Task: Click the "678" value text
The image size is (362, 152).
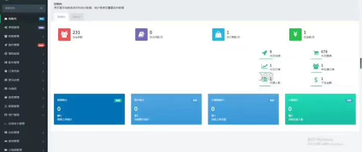Action: (324, 51)
